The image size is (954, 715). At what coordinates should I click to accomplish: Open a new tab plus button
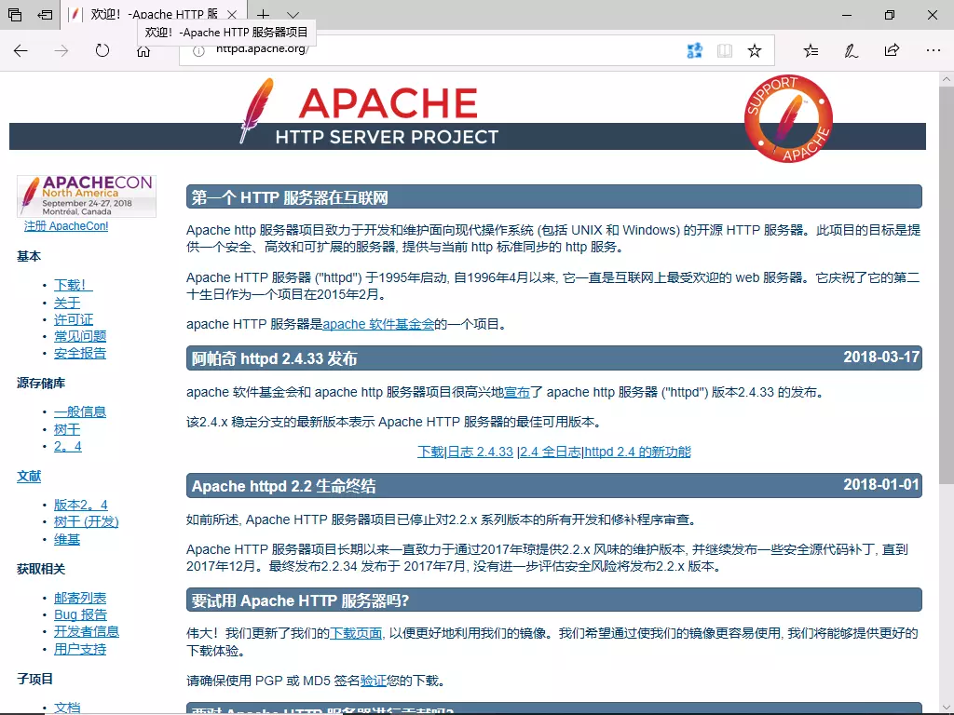click(263, 15)
